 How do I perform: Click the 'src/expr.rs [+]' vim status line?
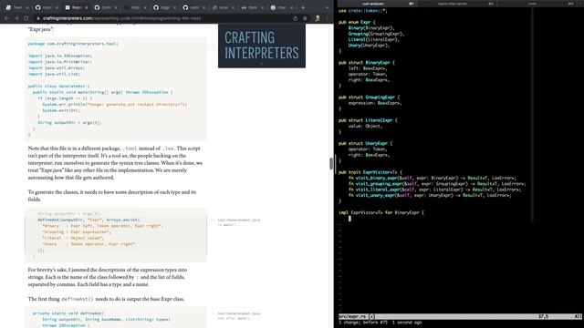click(357, 316)
